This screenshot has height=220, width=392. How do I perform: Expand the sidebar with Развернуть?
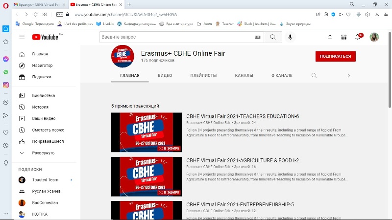(x=44, y=153)
